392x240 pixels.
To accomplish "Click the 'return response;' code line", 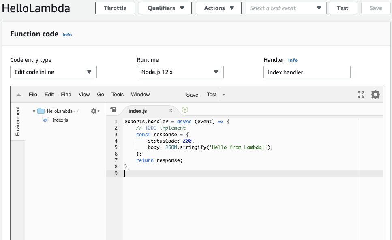I will [159, 160].
